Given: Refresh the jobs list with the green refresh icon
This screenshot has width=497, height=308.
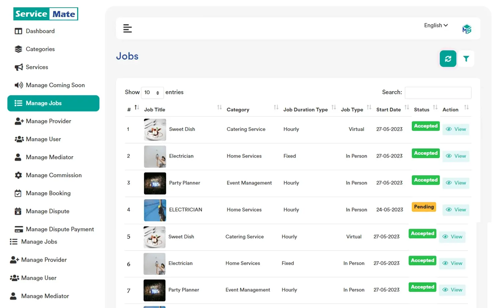Looking at the screenshot, I should (x=448, y=58).
